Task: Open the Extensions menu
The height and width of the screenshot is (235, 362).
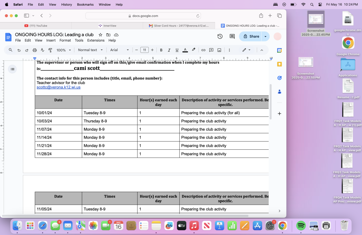Action: point(96,40)
